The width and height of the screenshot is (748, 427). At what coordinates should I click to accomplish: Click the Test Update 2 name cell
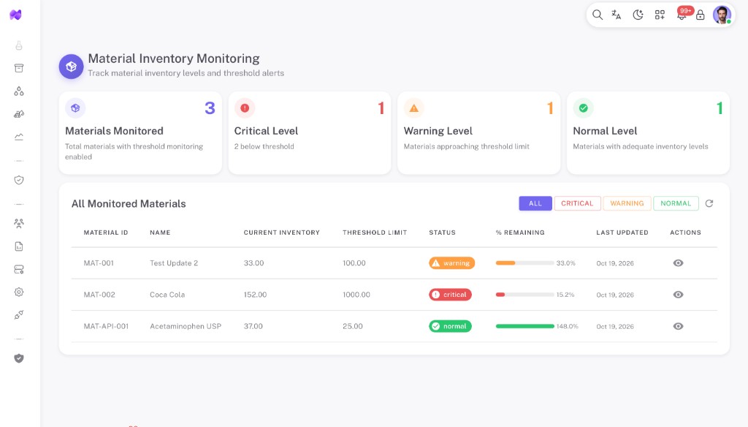coord(174,263)
